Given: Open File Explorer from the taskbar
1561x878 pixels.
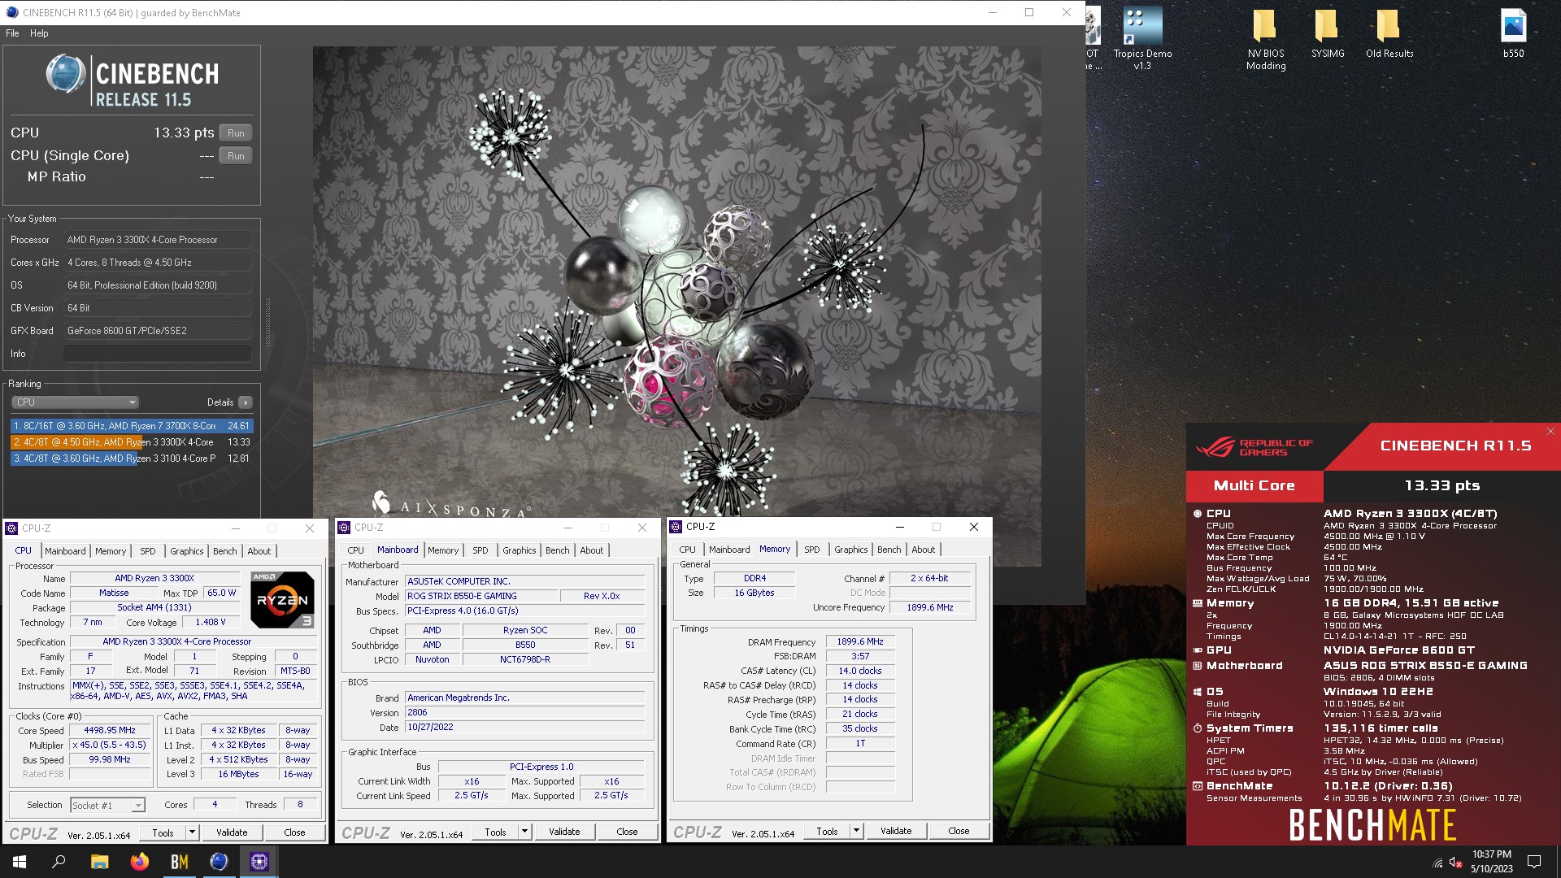Looking at the screenshot, I should pos(99,862).
